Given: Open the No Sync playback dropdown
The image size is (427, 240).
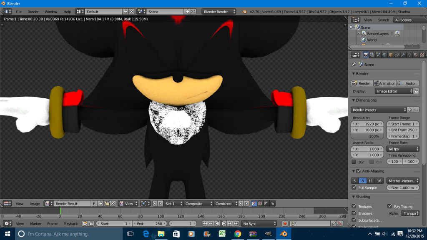Looking at the screenshot, I should (x=259, y=224).
